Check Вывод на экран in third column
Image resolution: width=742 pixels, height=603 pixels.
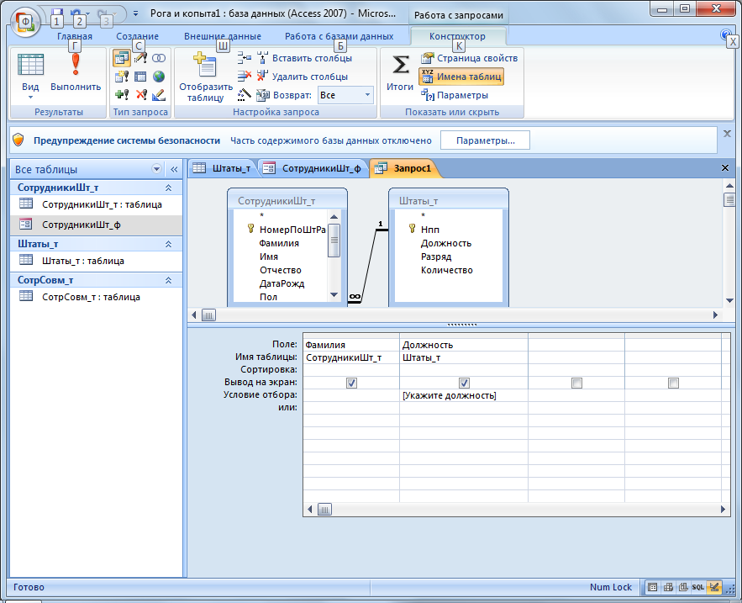[576, 383]
